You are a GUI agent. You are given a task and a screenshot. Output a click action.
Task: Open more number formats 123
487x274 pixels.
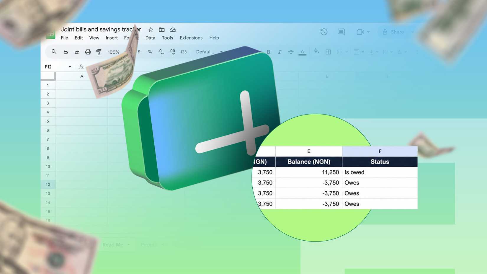183,52
